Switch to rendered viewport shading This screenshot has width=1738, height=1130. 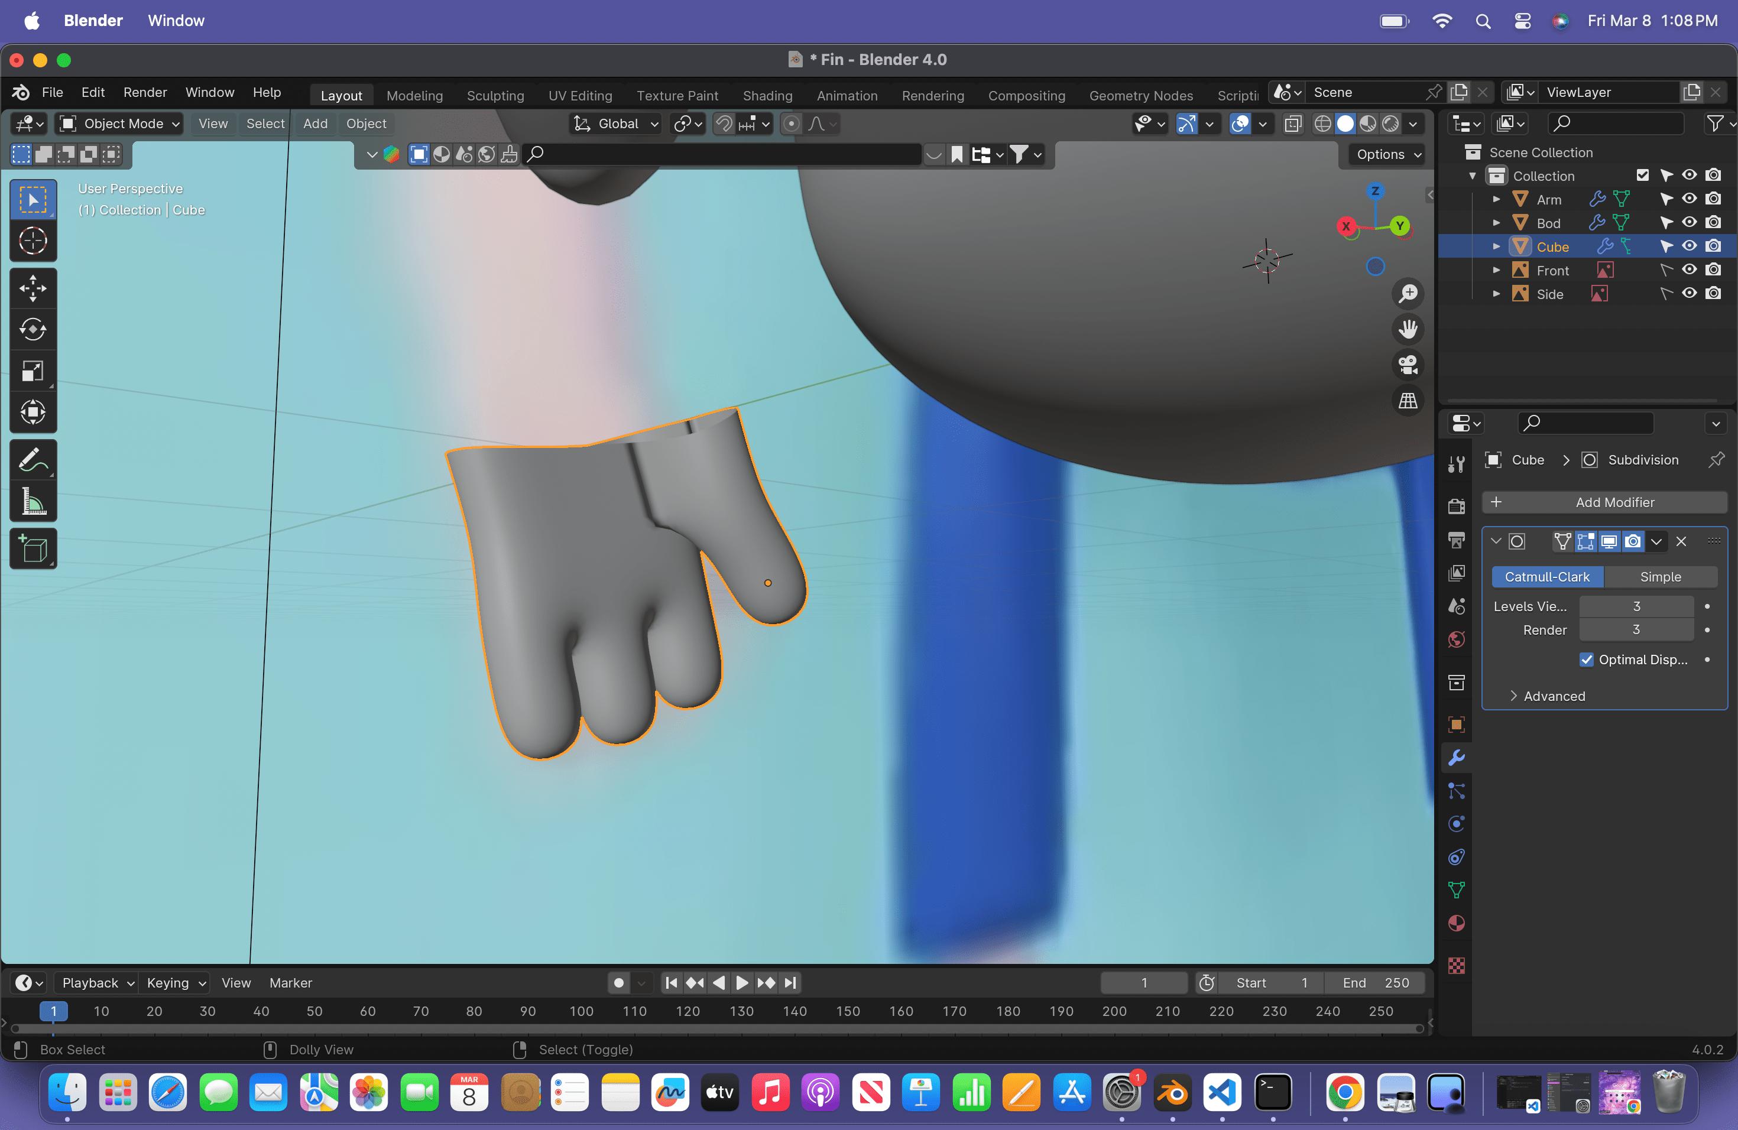click(x=1390, y=124)
